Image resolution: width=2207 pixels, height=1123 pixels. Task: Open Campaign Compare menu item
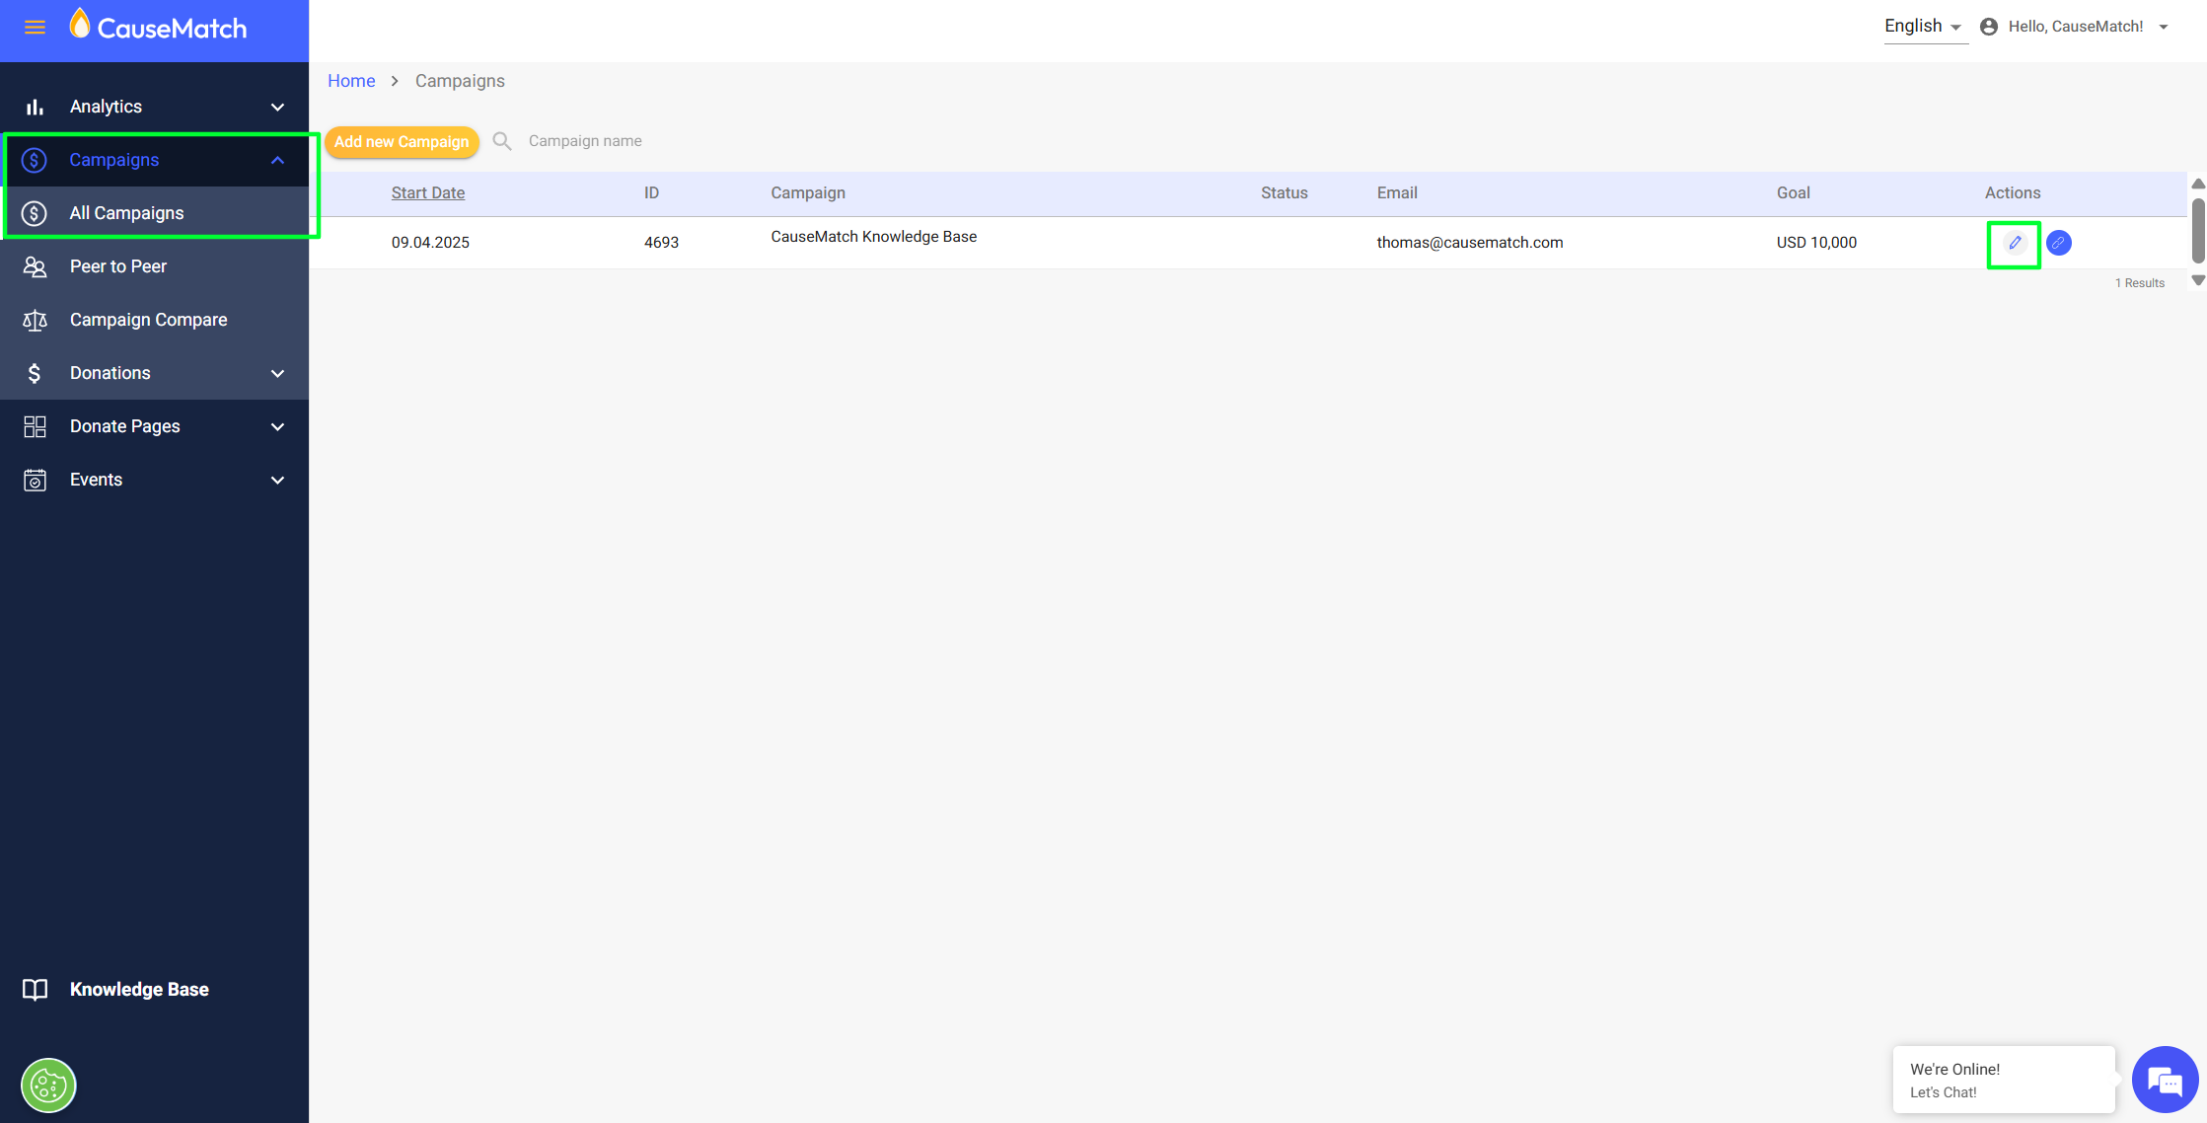[148, 320]
